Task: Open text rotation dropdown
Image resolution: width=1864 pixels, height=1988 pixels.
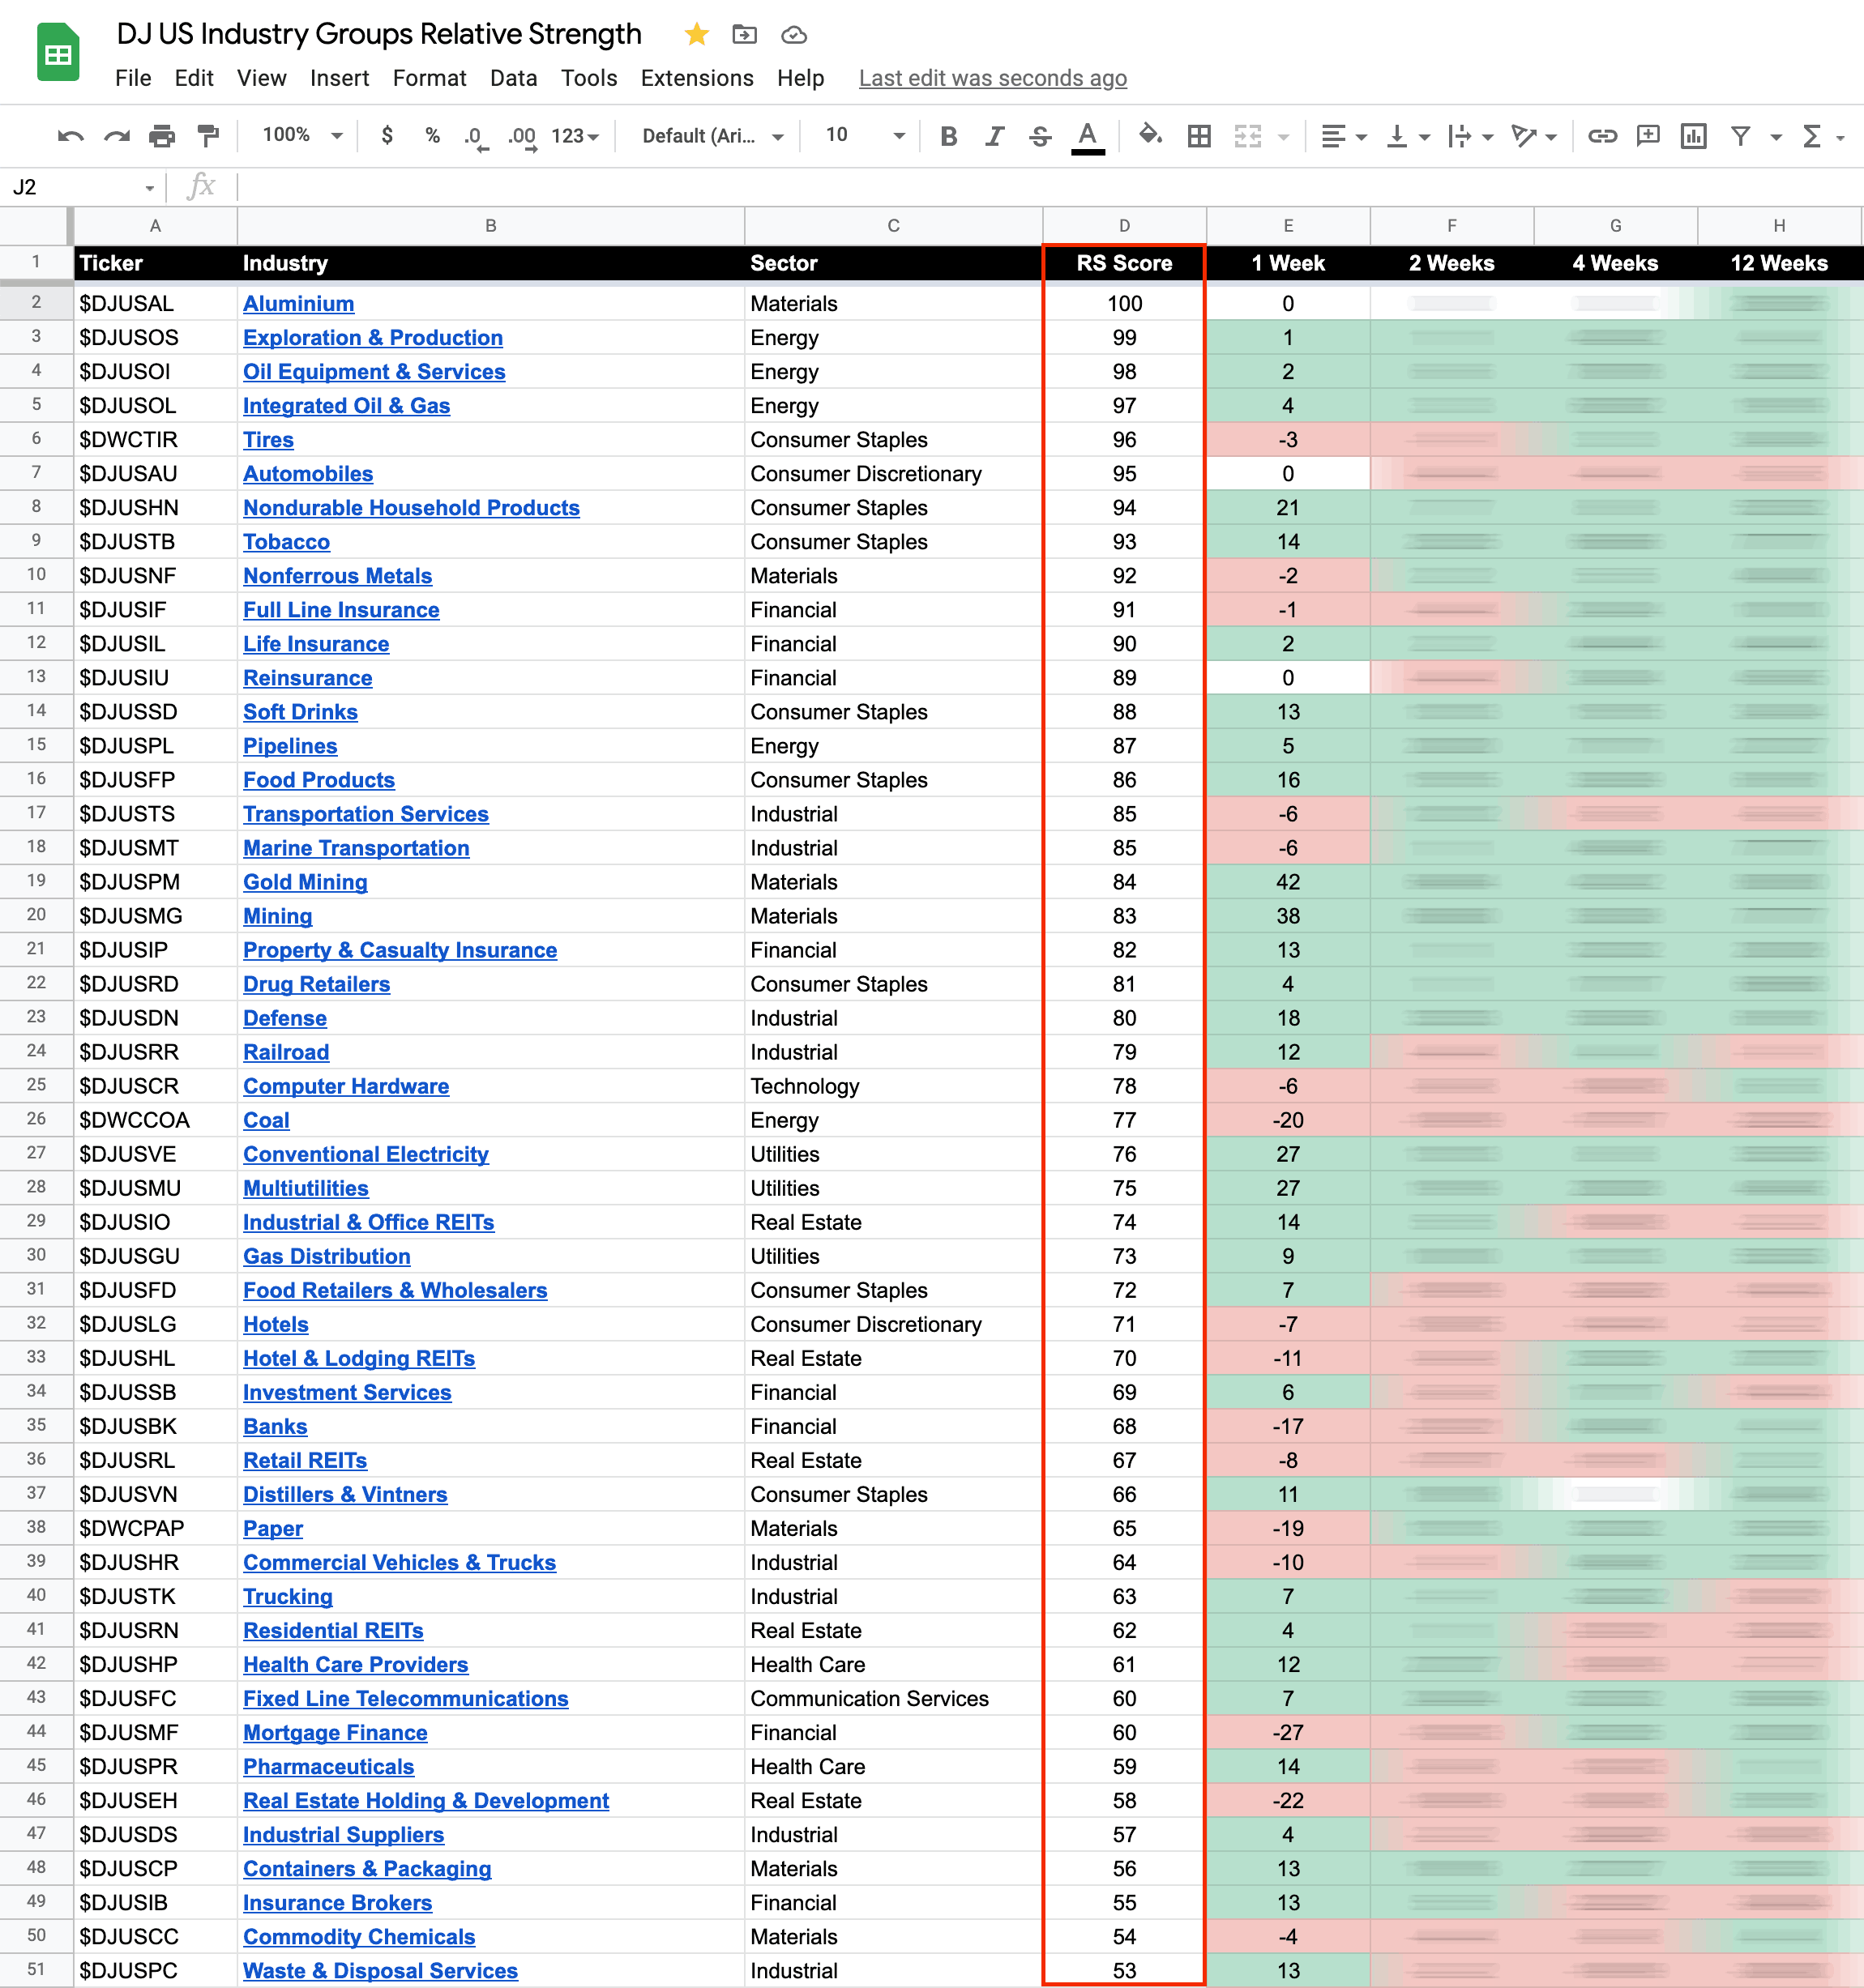Action: 1534,136
